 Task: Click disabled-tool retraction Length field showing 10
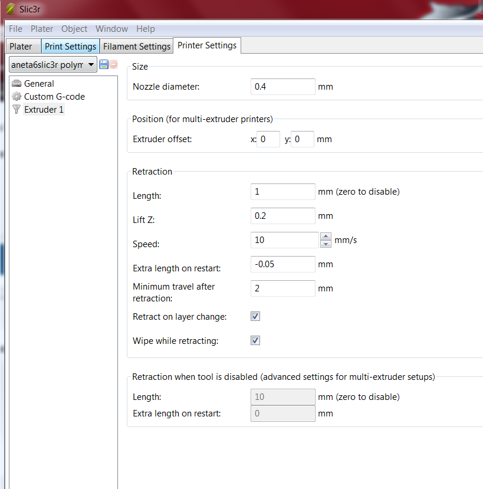coord(283,397)
